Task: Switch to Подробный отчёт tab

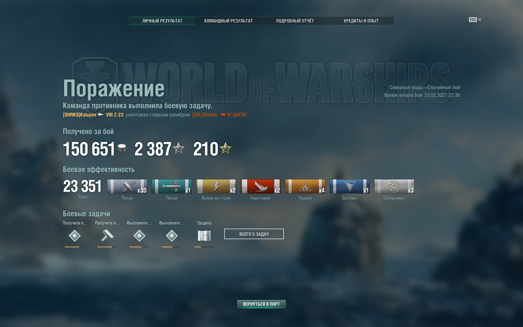Action: point(295,21)
